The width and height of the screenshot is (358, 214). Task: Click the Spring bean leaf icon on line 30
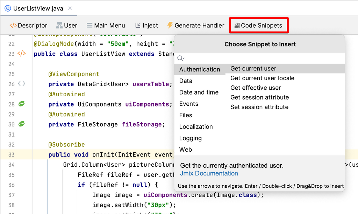22,124
